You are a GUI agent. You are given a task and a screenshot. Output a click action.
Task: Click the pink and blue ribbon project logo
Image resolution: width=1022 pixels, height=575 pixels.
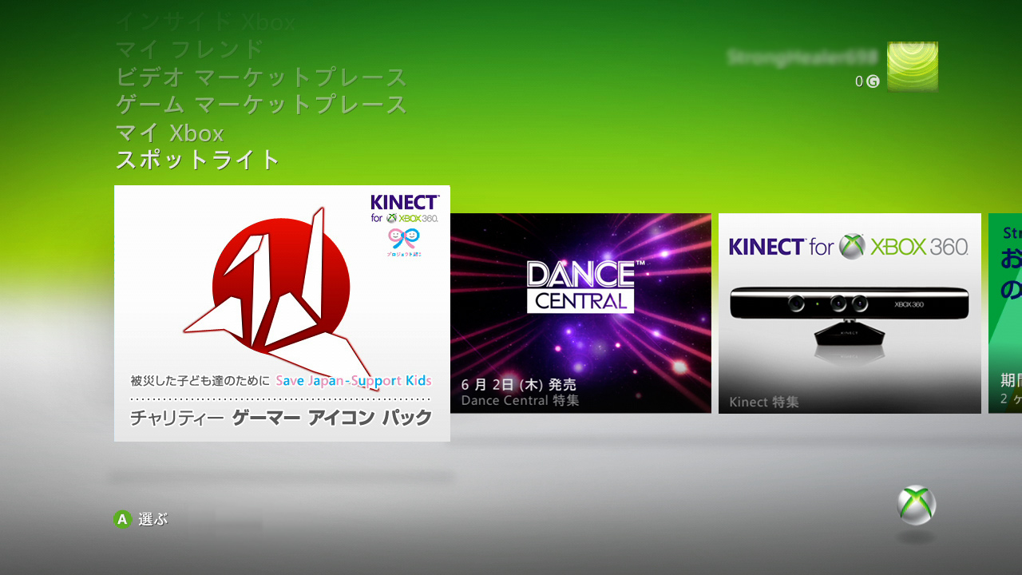[404, 242]
